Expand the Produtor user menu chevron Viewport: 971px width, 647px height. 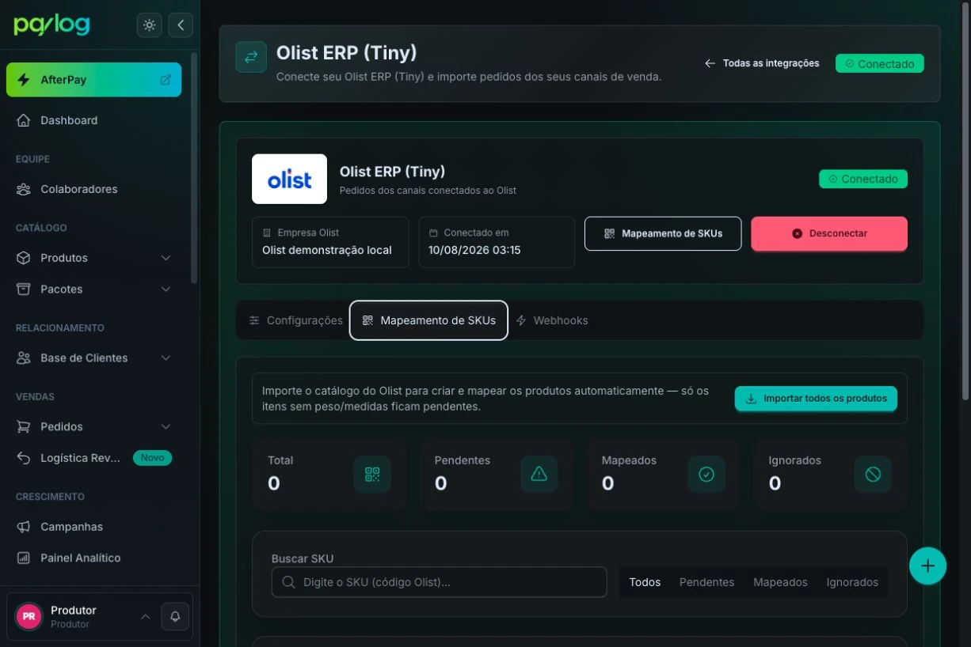pyautogui.click(x=145, y=616)
